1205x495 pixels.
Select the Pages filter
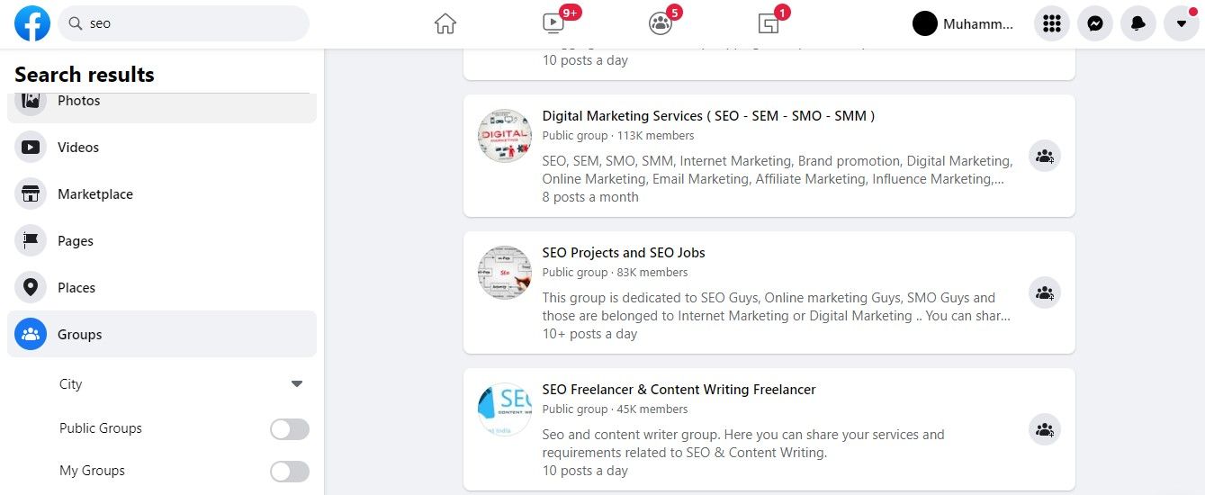[x=162, y=240]
